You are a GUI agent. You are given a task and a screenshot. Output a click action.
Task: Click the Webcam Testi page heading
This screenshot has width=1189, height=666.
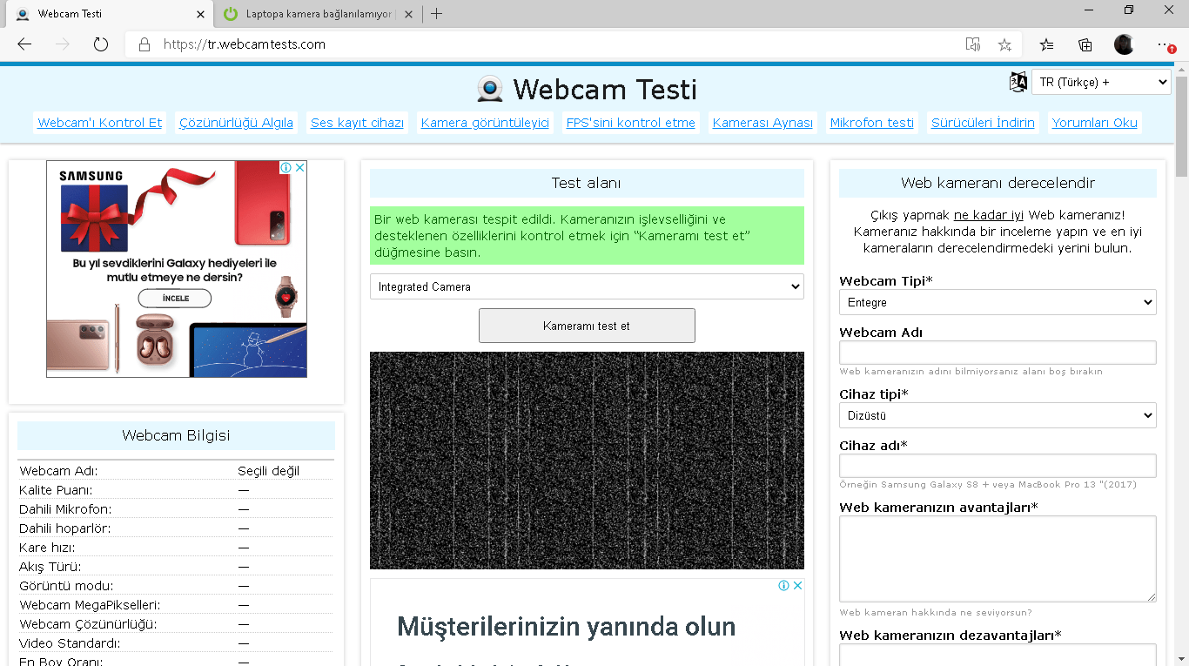point(605,89)
